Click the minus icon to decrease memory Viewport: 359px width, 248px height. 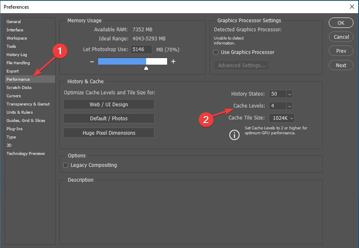92,62
